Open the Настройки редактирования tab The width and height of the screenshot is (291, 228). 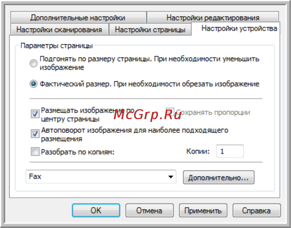tap(213, 18)
